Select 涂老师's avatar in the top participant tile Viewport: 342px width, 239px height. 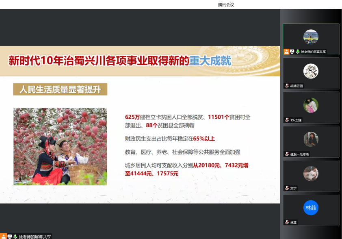point(311,37)
